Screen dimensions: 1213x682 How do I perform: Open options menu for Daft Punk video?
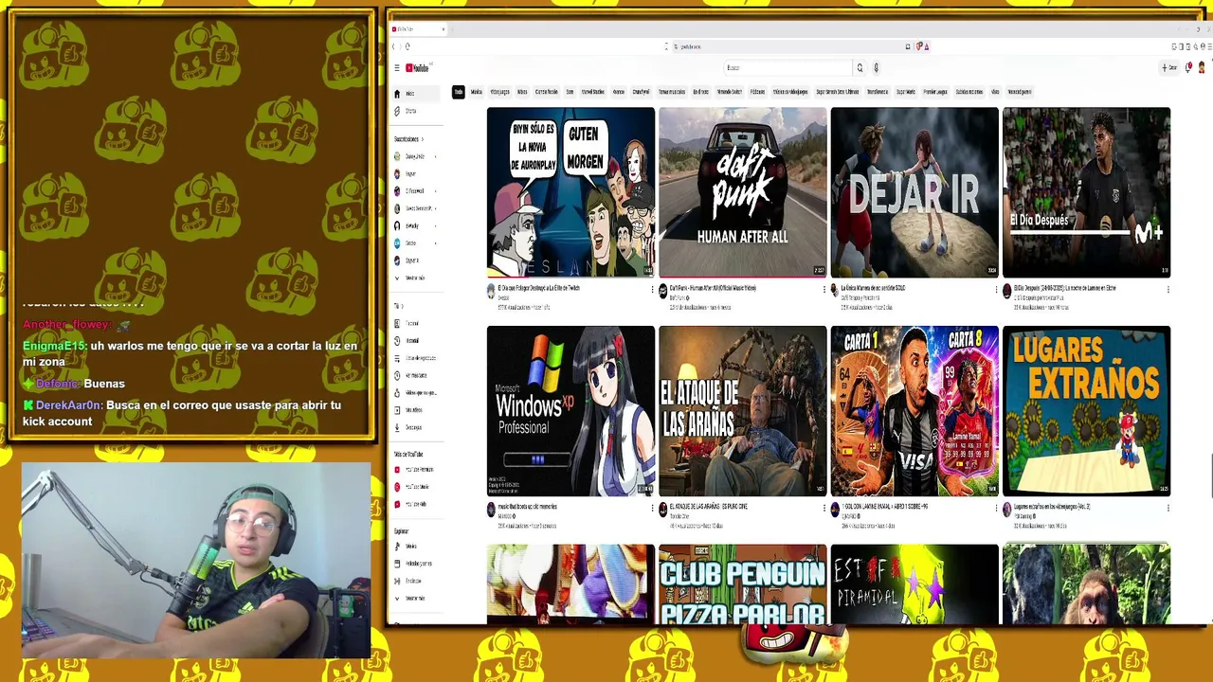824,289
